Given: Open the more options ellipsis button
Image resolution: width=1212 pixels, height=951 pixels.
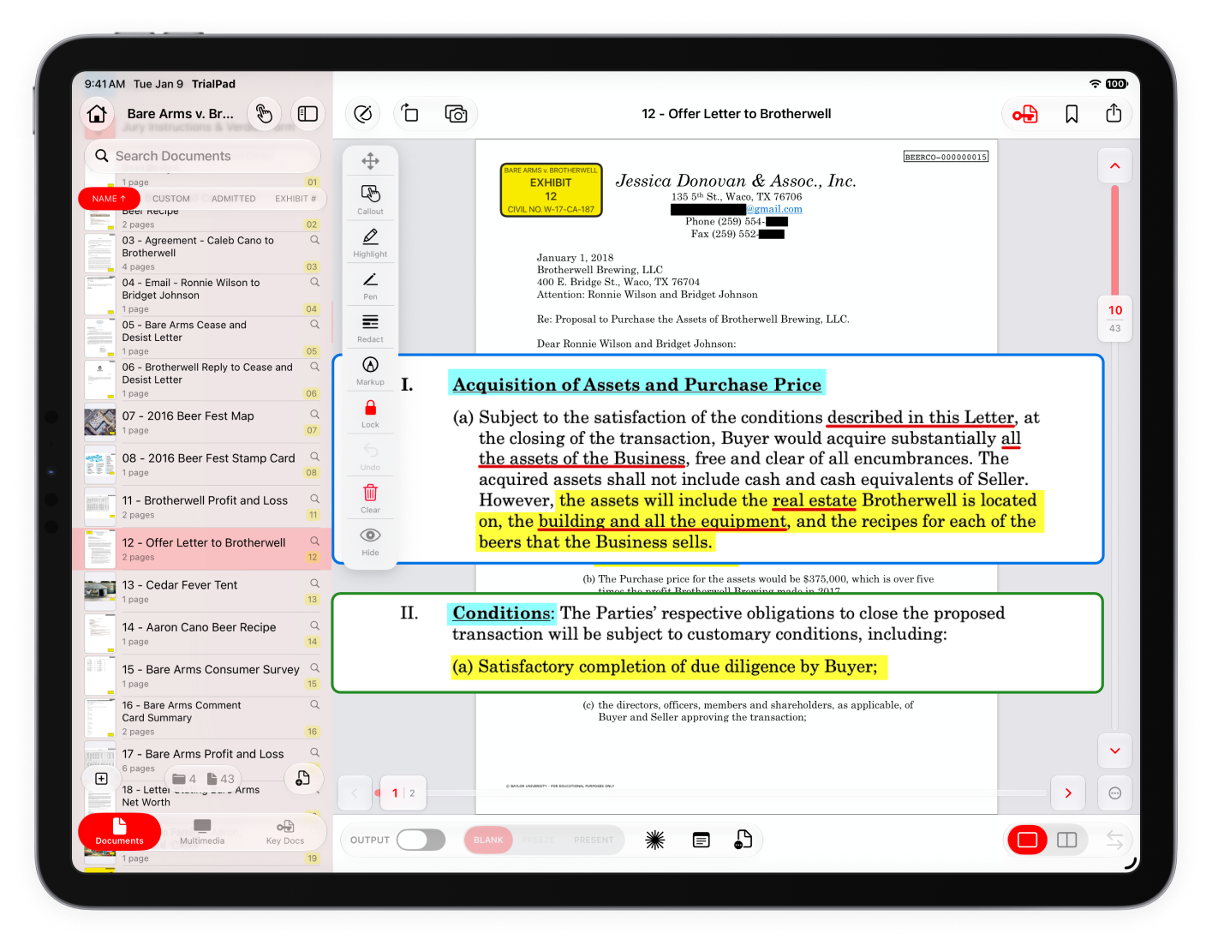Looking at the screenshot, I should (1115, 792).
